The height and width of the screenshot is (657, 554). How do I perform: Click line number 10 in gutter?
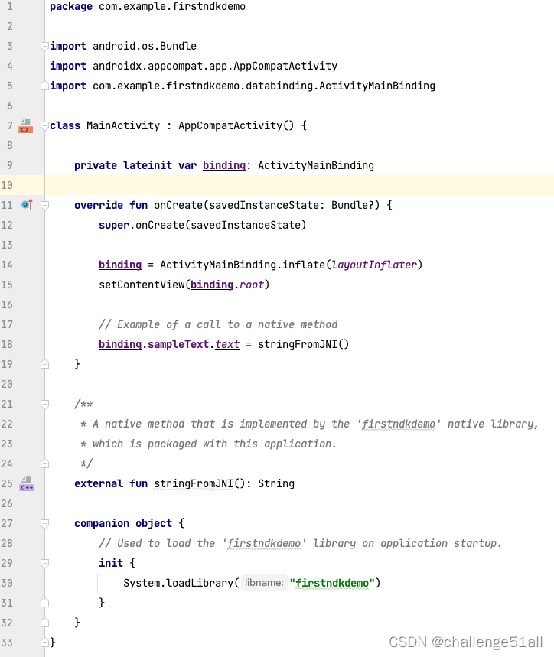click(x=7, y=185)
